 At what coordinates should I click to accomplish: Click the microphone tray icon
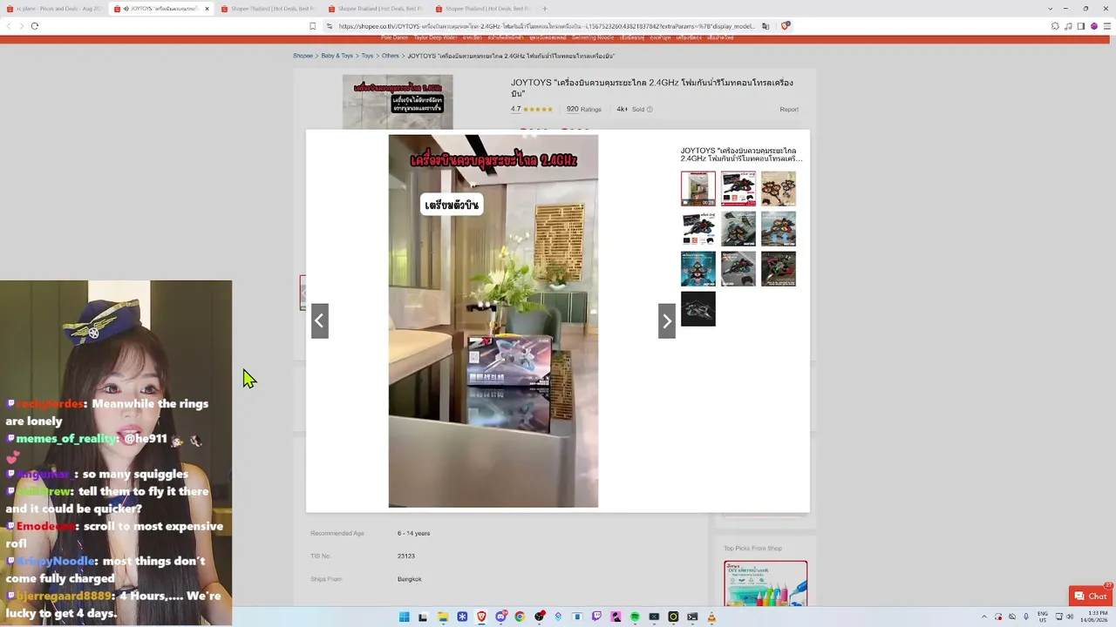(1026, 617)
